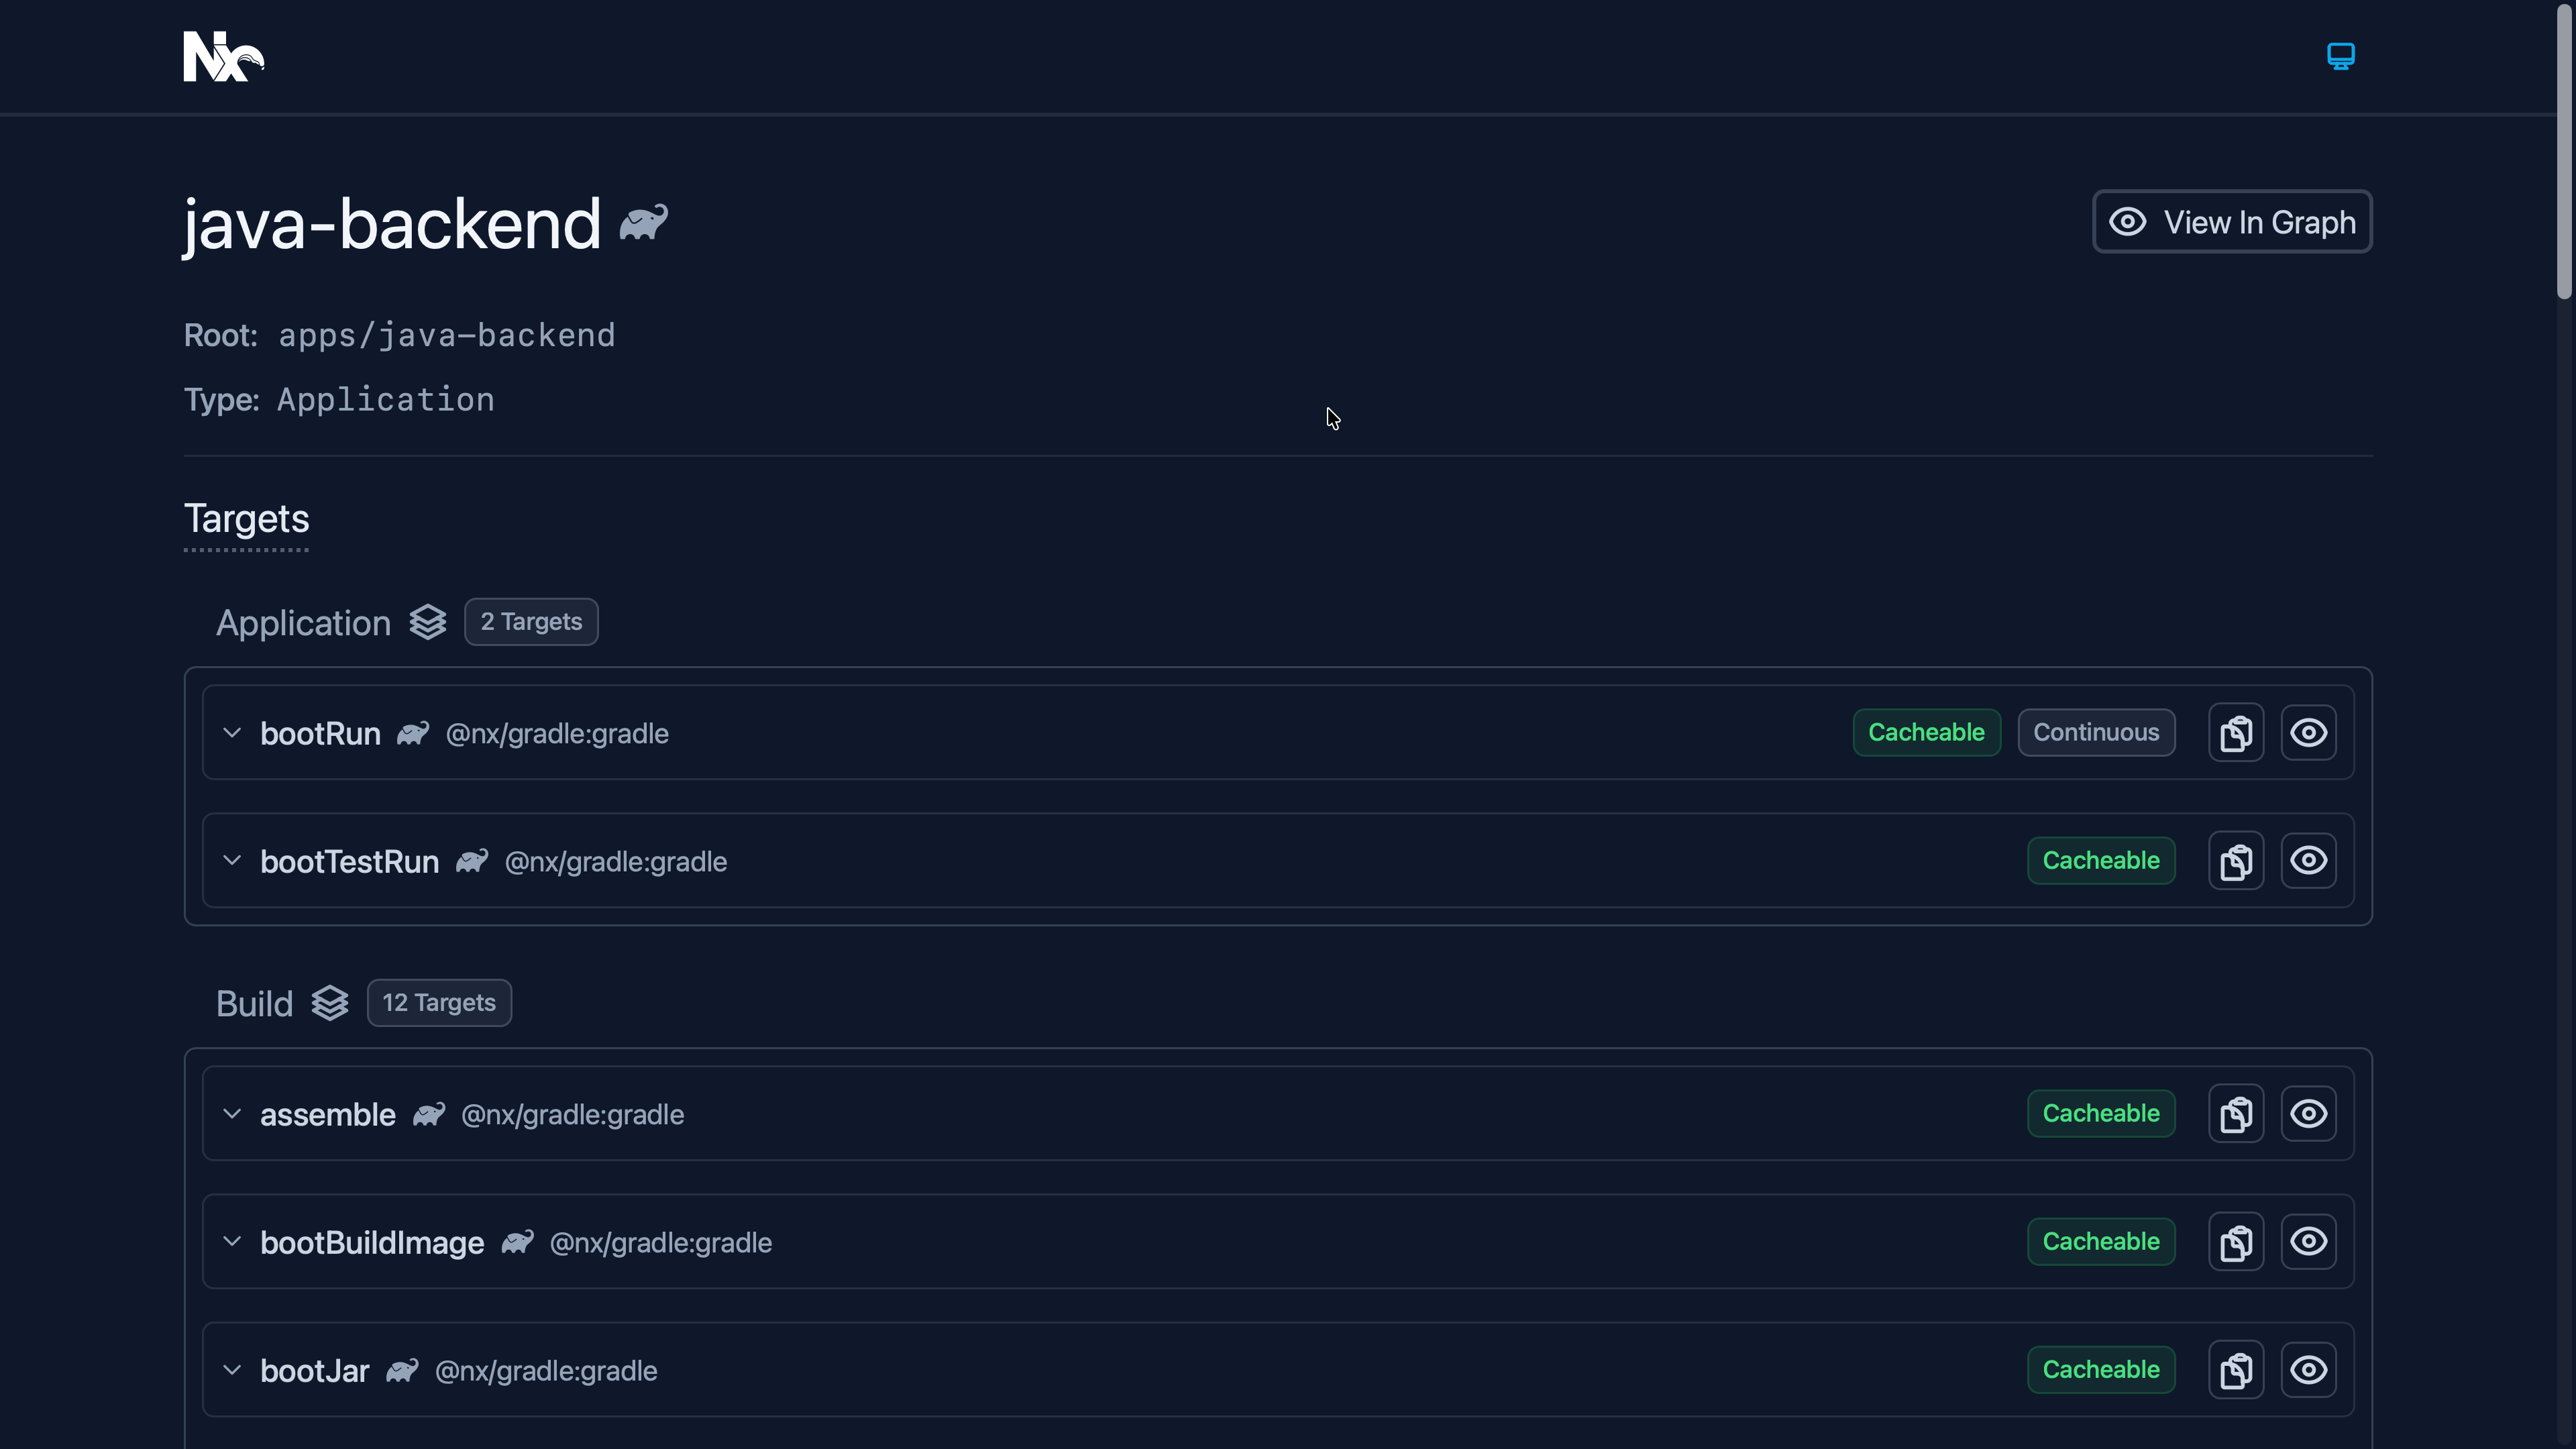Open the View In Graph button
This screenshot has width=2576, height=1449.
[x=2232, y=222]
